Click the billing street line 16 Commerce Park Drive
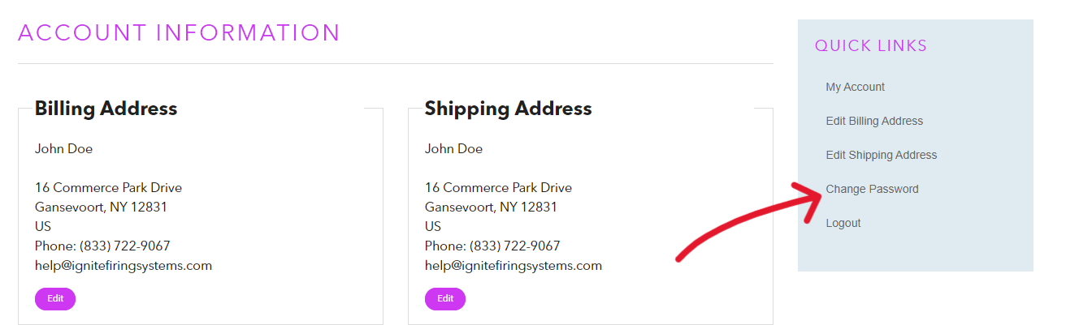1079x325 pixels. click(x=108, y=188)
